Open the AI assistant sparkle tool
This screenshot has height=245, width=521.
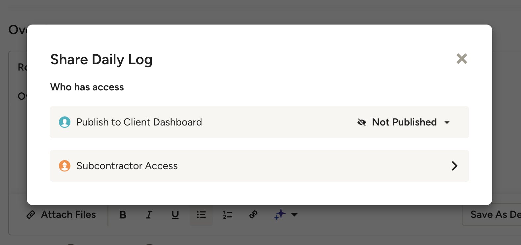279,215
